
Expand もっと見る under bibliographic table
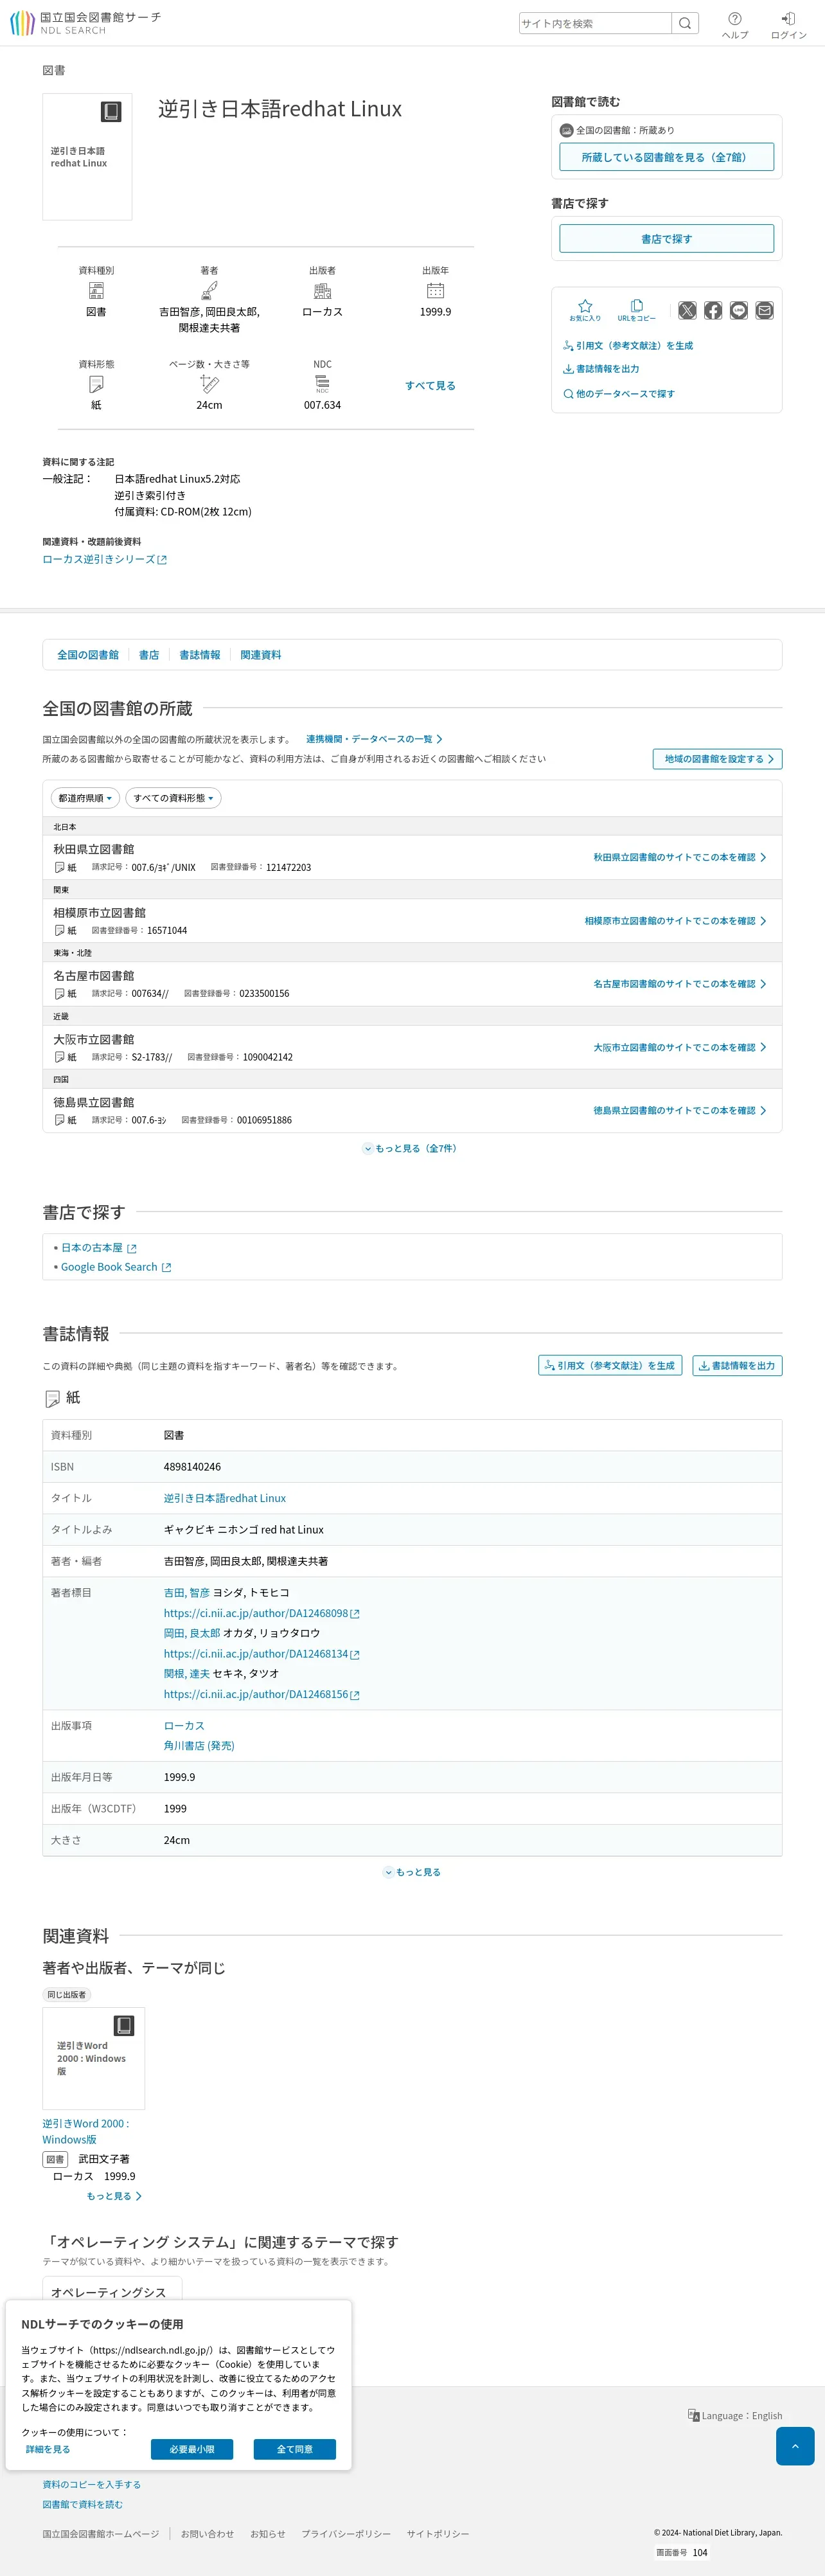point(412,1872)
